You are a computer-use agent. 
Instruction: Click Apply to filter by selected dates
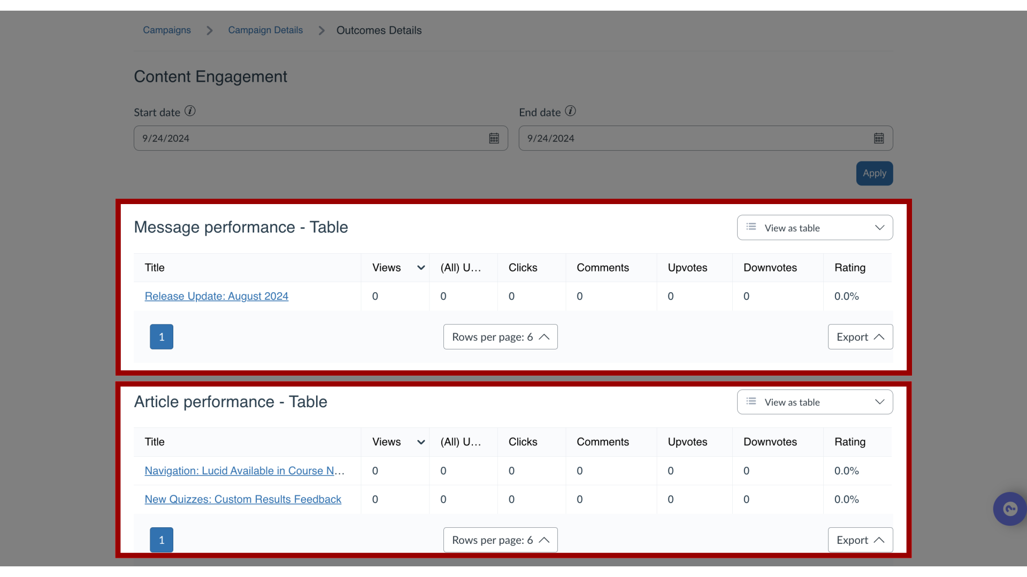tap(874, 173)
